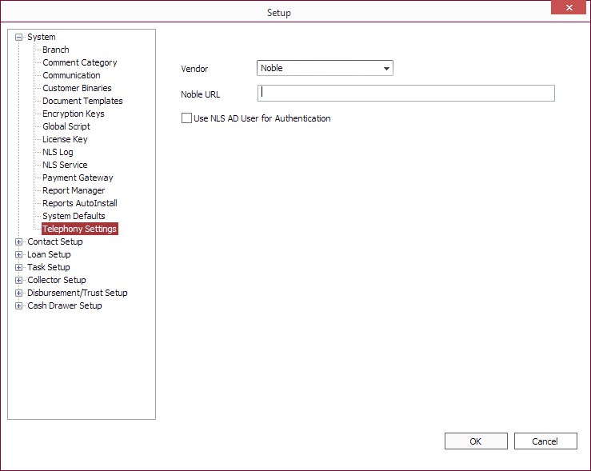591x471 pixels.
Task: Select the Task Setup label
Action: (x=49, y=268)
